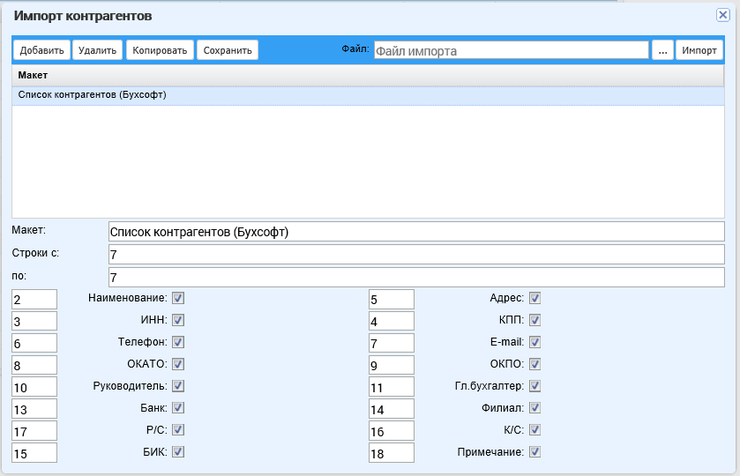Image resolution: width=740 pixels, height=476 pixels.
Task: Uncheck the ОКПО checkbox
Action: [534, 364]
